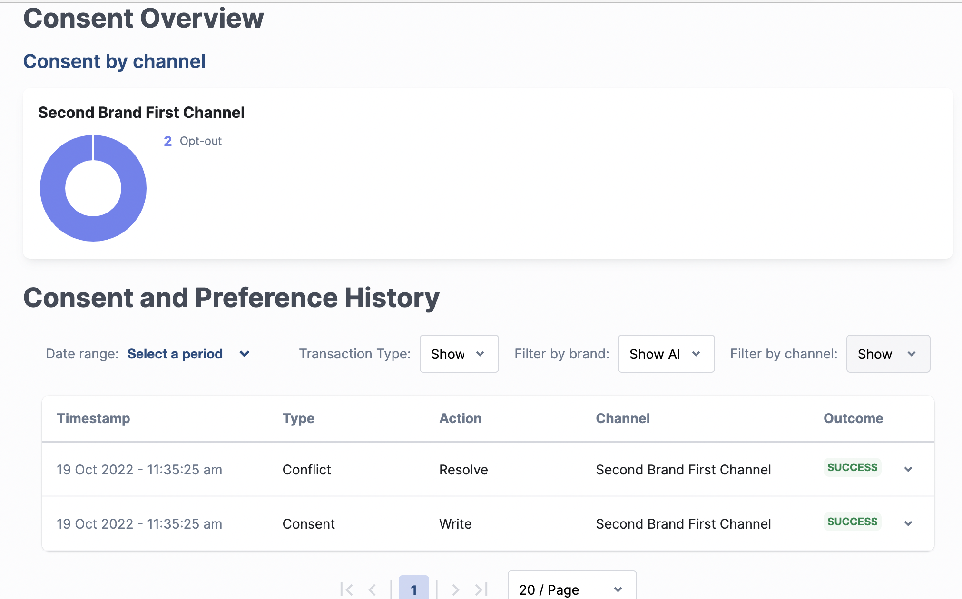The image size is (962, 599).
Task: Open Filter by brand dropdown
Action: 666,354
